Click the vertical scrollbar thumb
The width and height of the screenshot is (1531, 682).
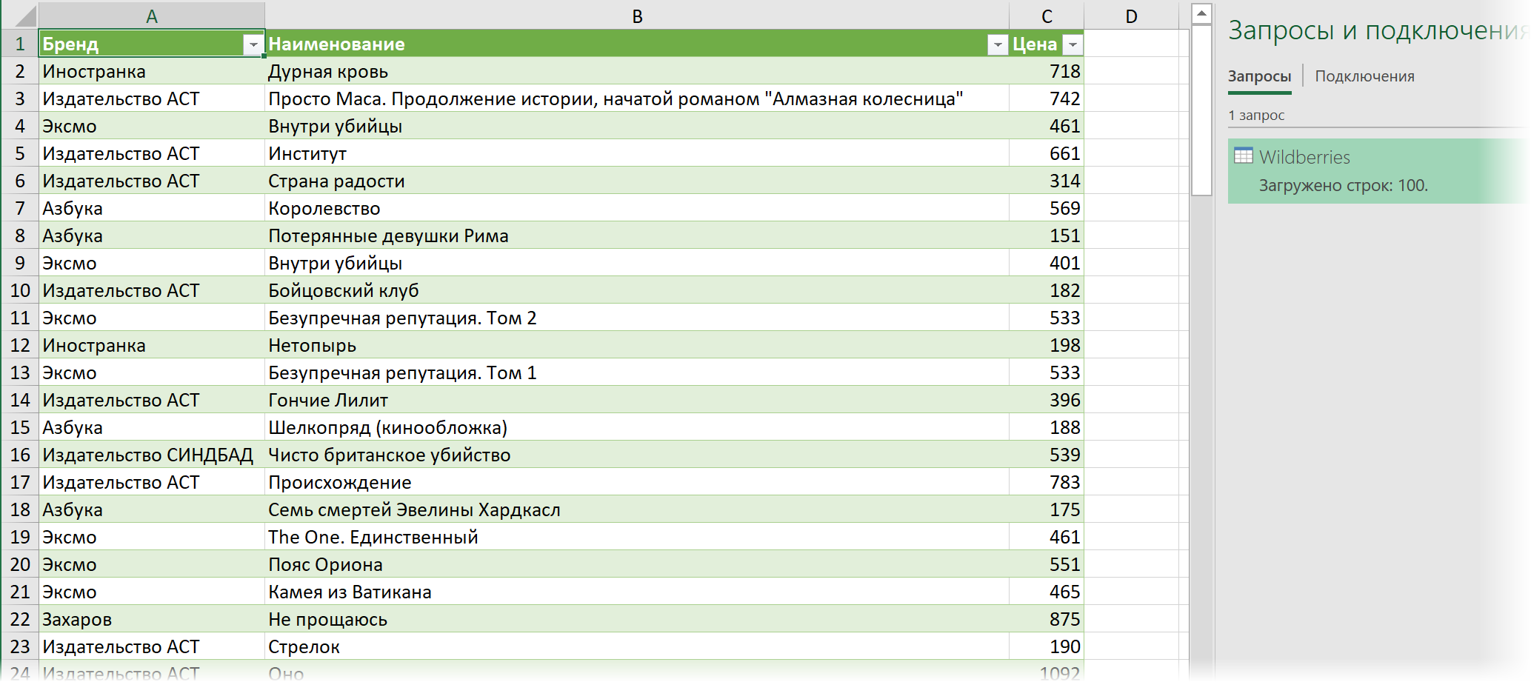[1201, 110]
